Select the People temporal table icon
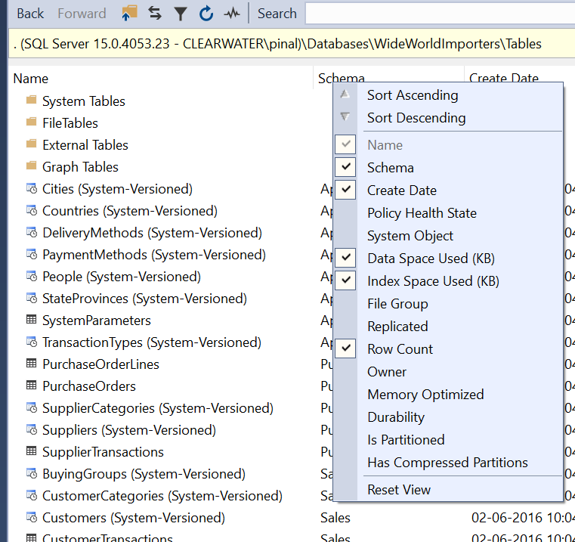Viewport: 575px width, 542px height. (32, 277)
